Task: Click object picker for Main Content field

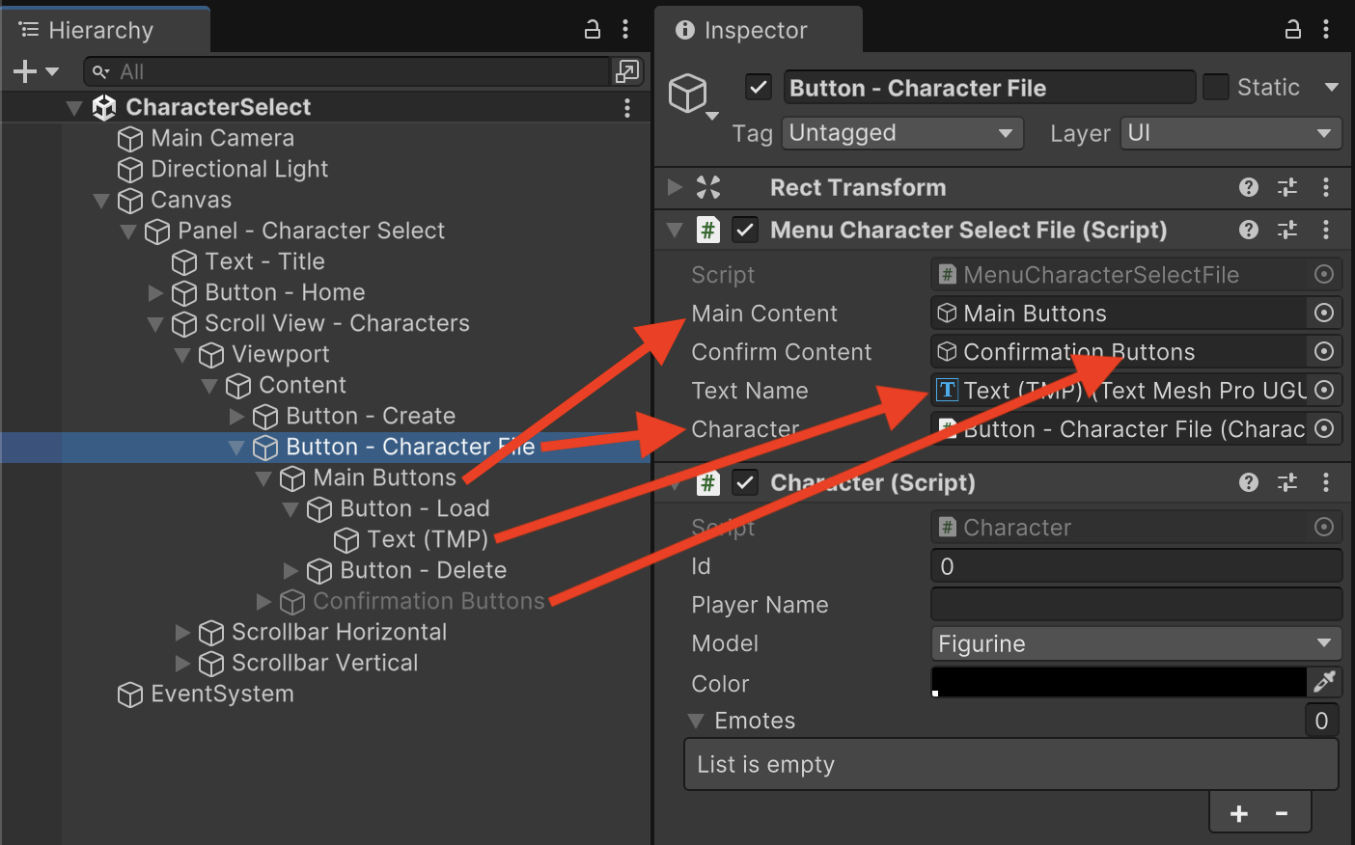Action: pos(1324,313)
